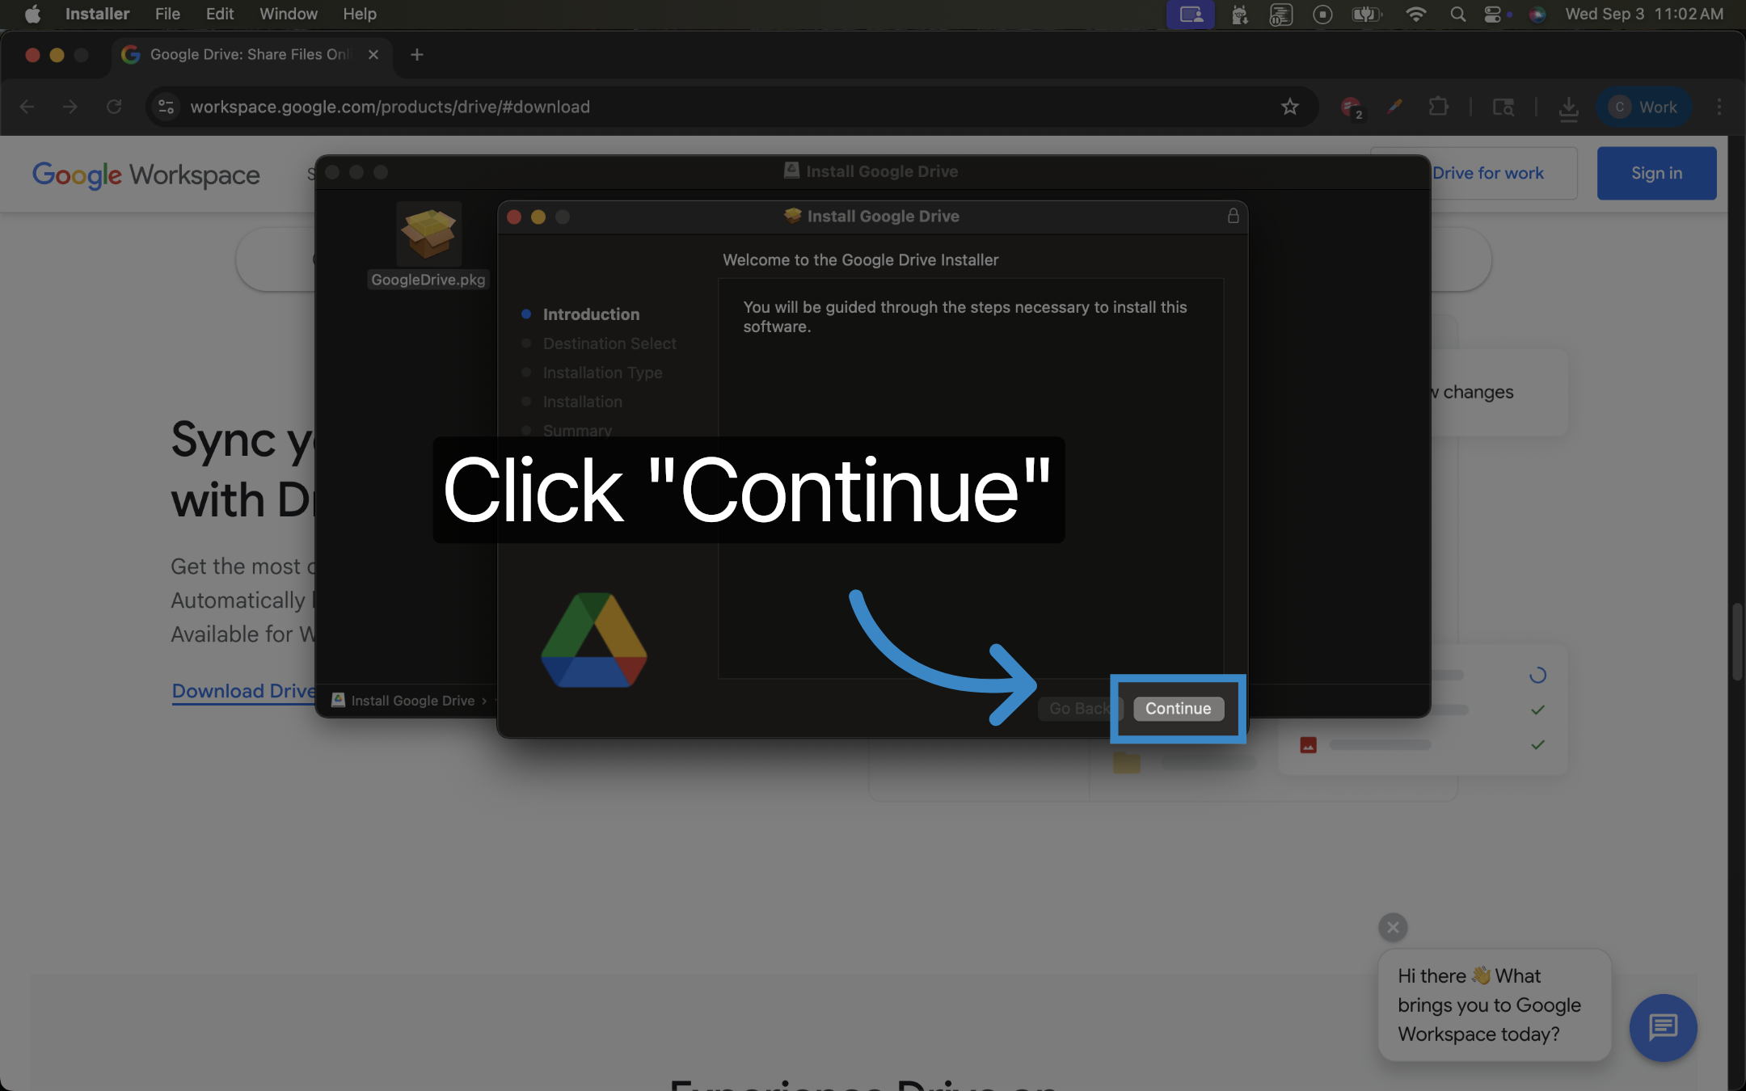The width and height of the screenshot is (1746, 1091).
Task: Click the battery status icon
Action: 1366,14
